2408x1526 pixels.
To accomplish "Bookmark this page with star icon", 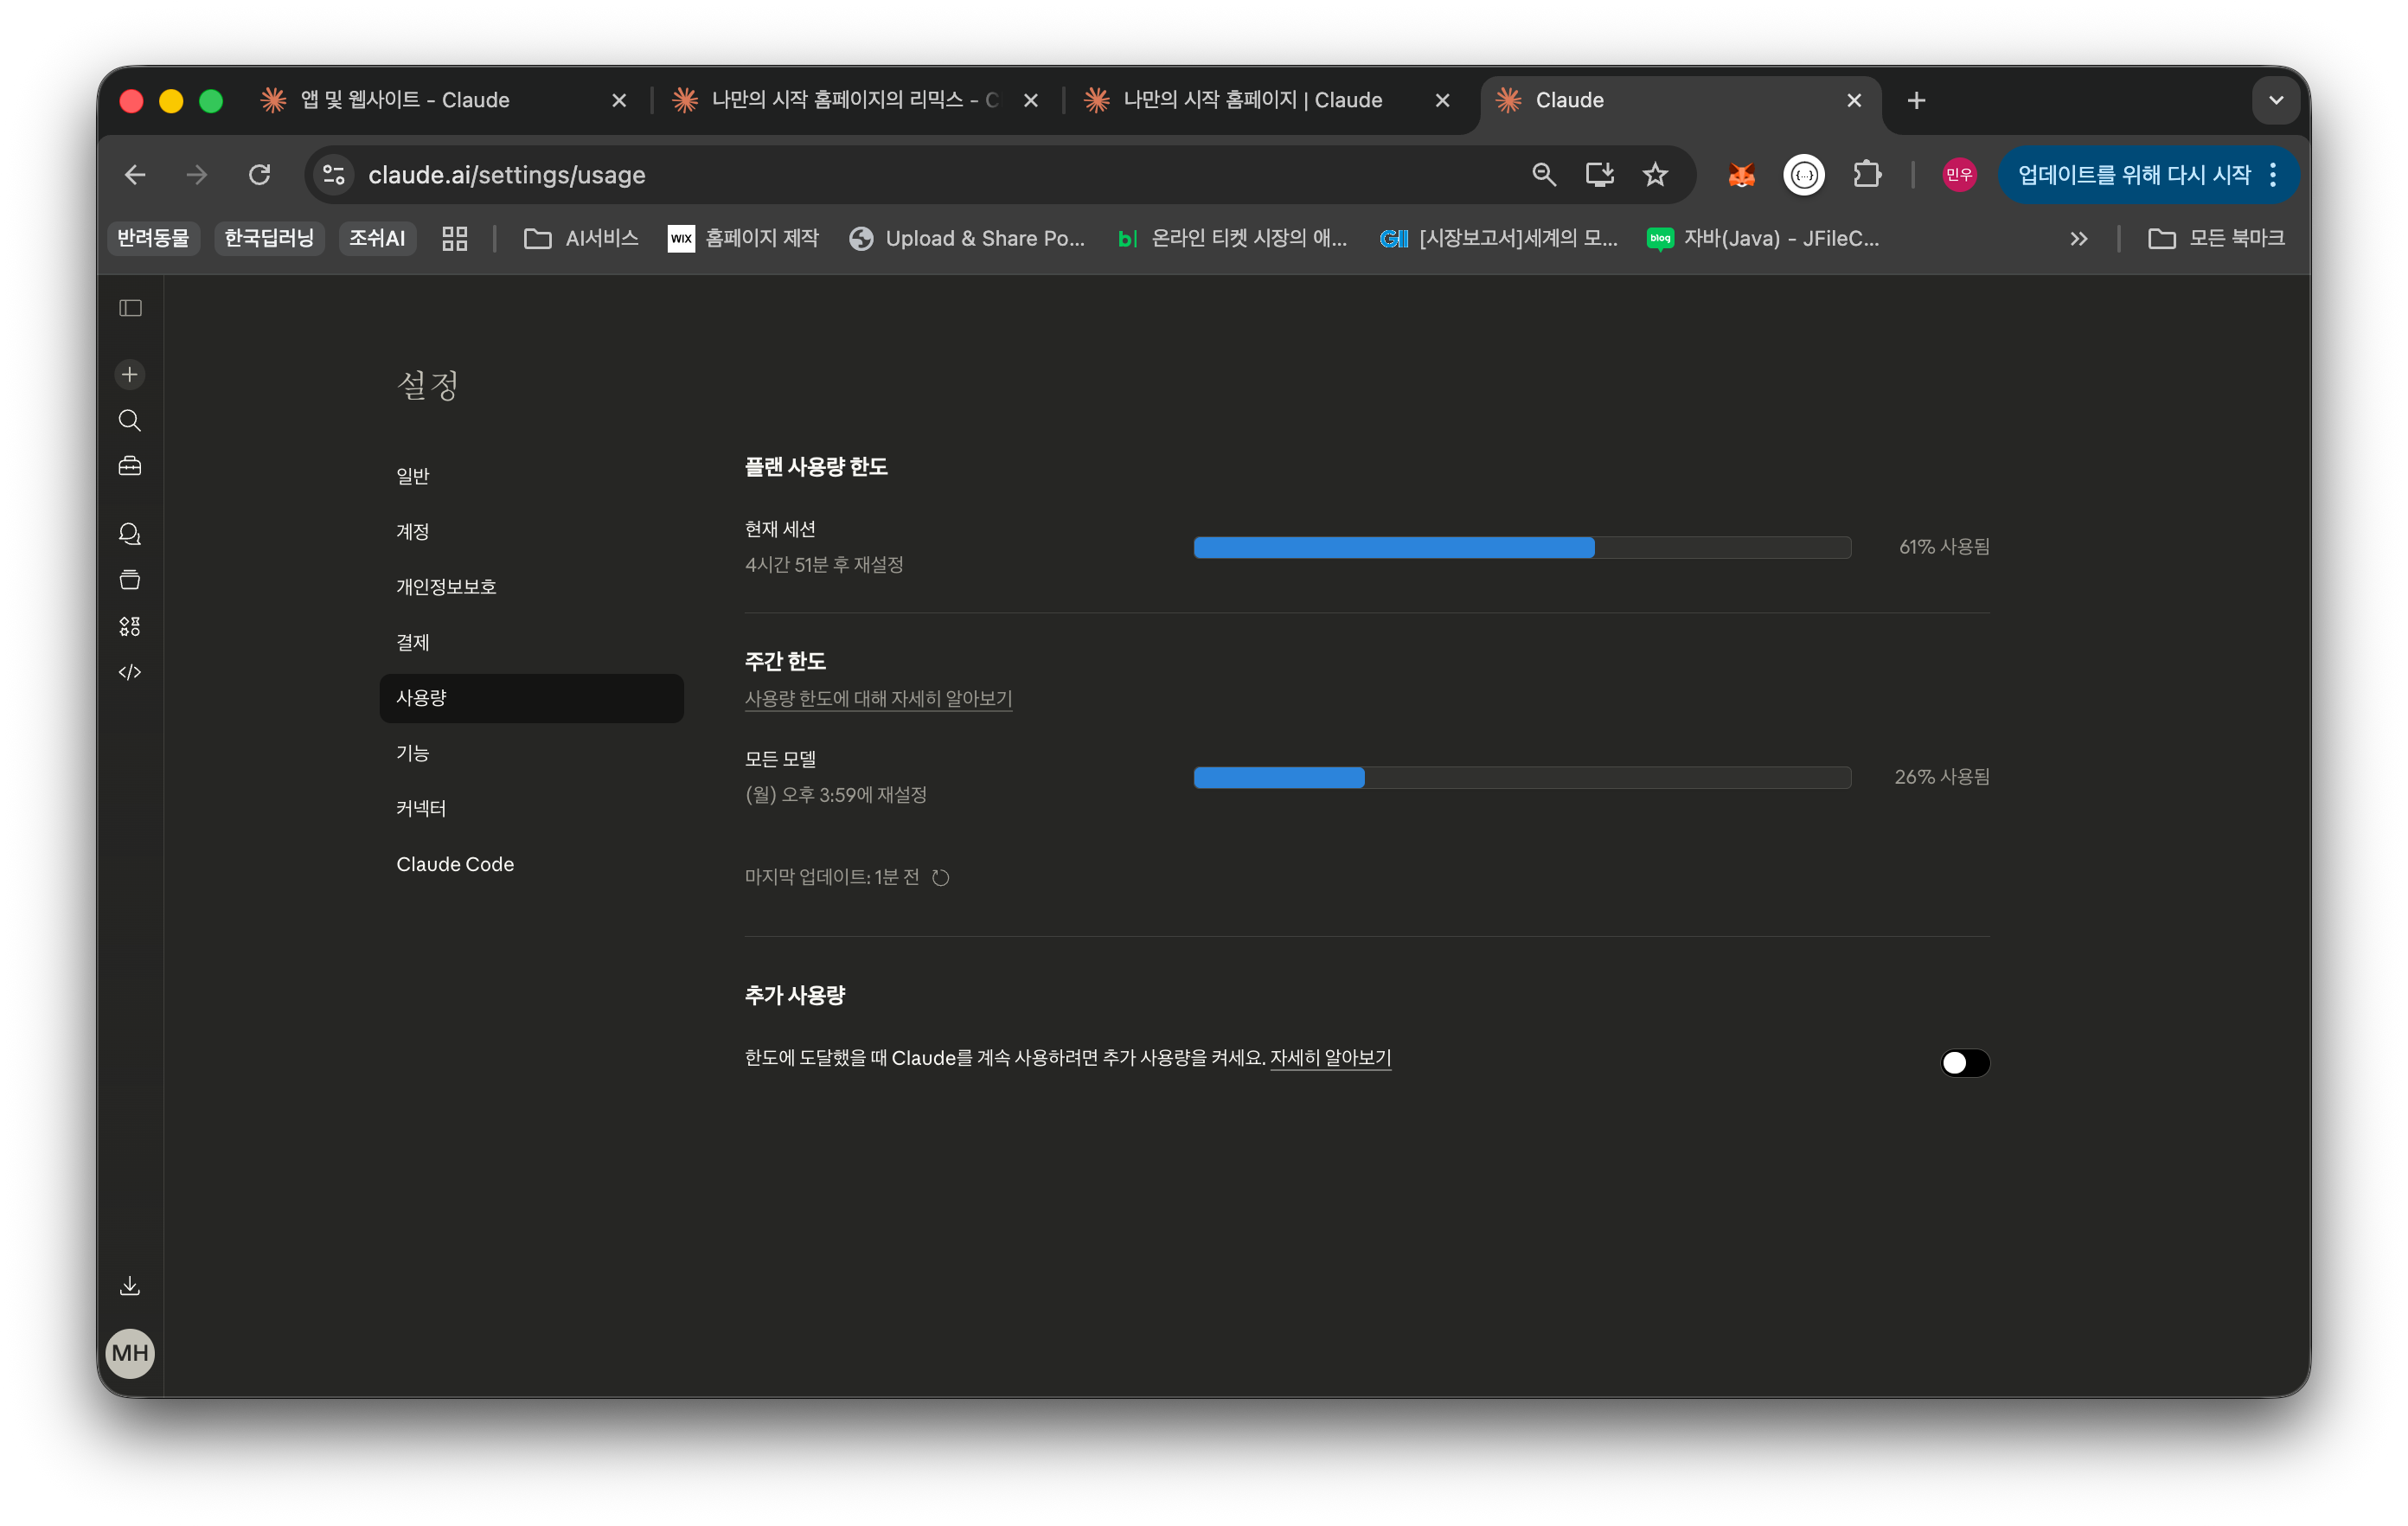I will tap(1656, 175).
